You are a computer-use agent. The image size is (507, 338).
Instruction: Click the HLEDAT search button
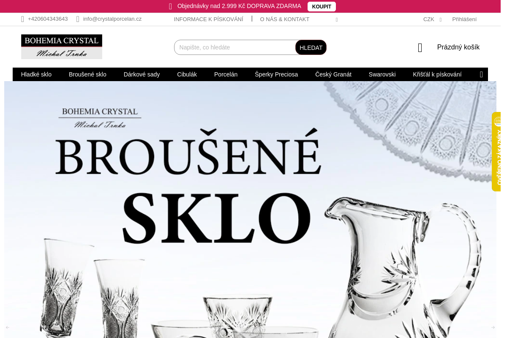[x=311, y=47]
